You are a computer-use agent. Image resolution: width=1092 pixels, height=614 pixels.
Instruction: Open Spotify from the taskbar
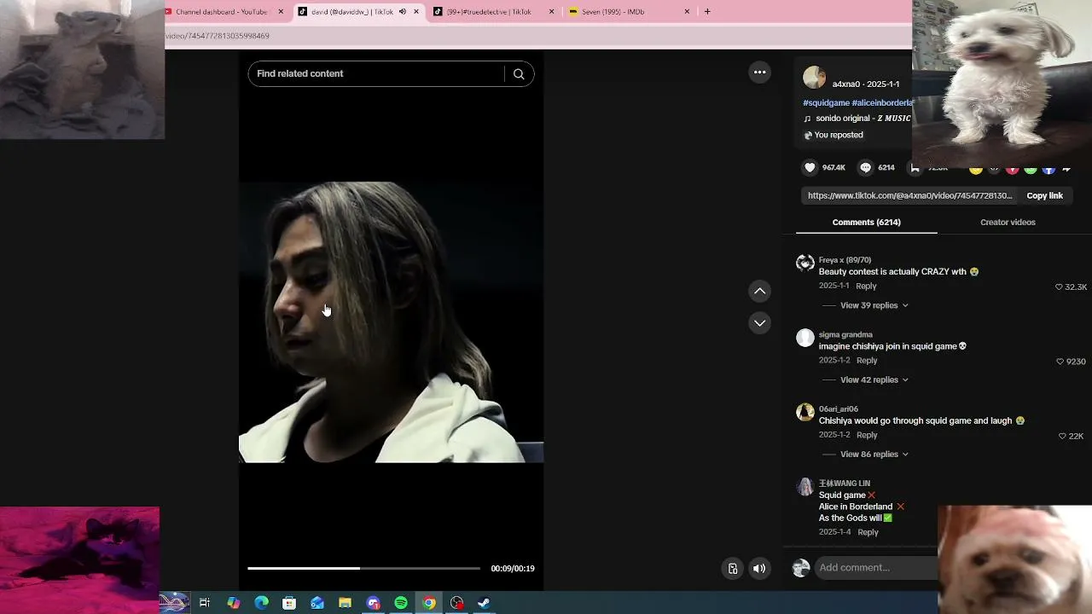pos(401,603)
